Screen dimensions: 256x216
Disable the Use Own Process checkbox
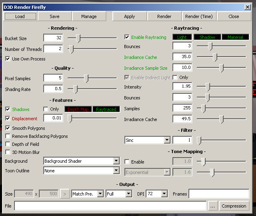8,59
